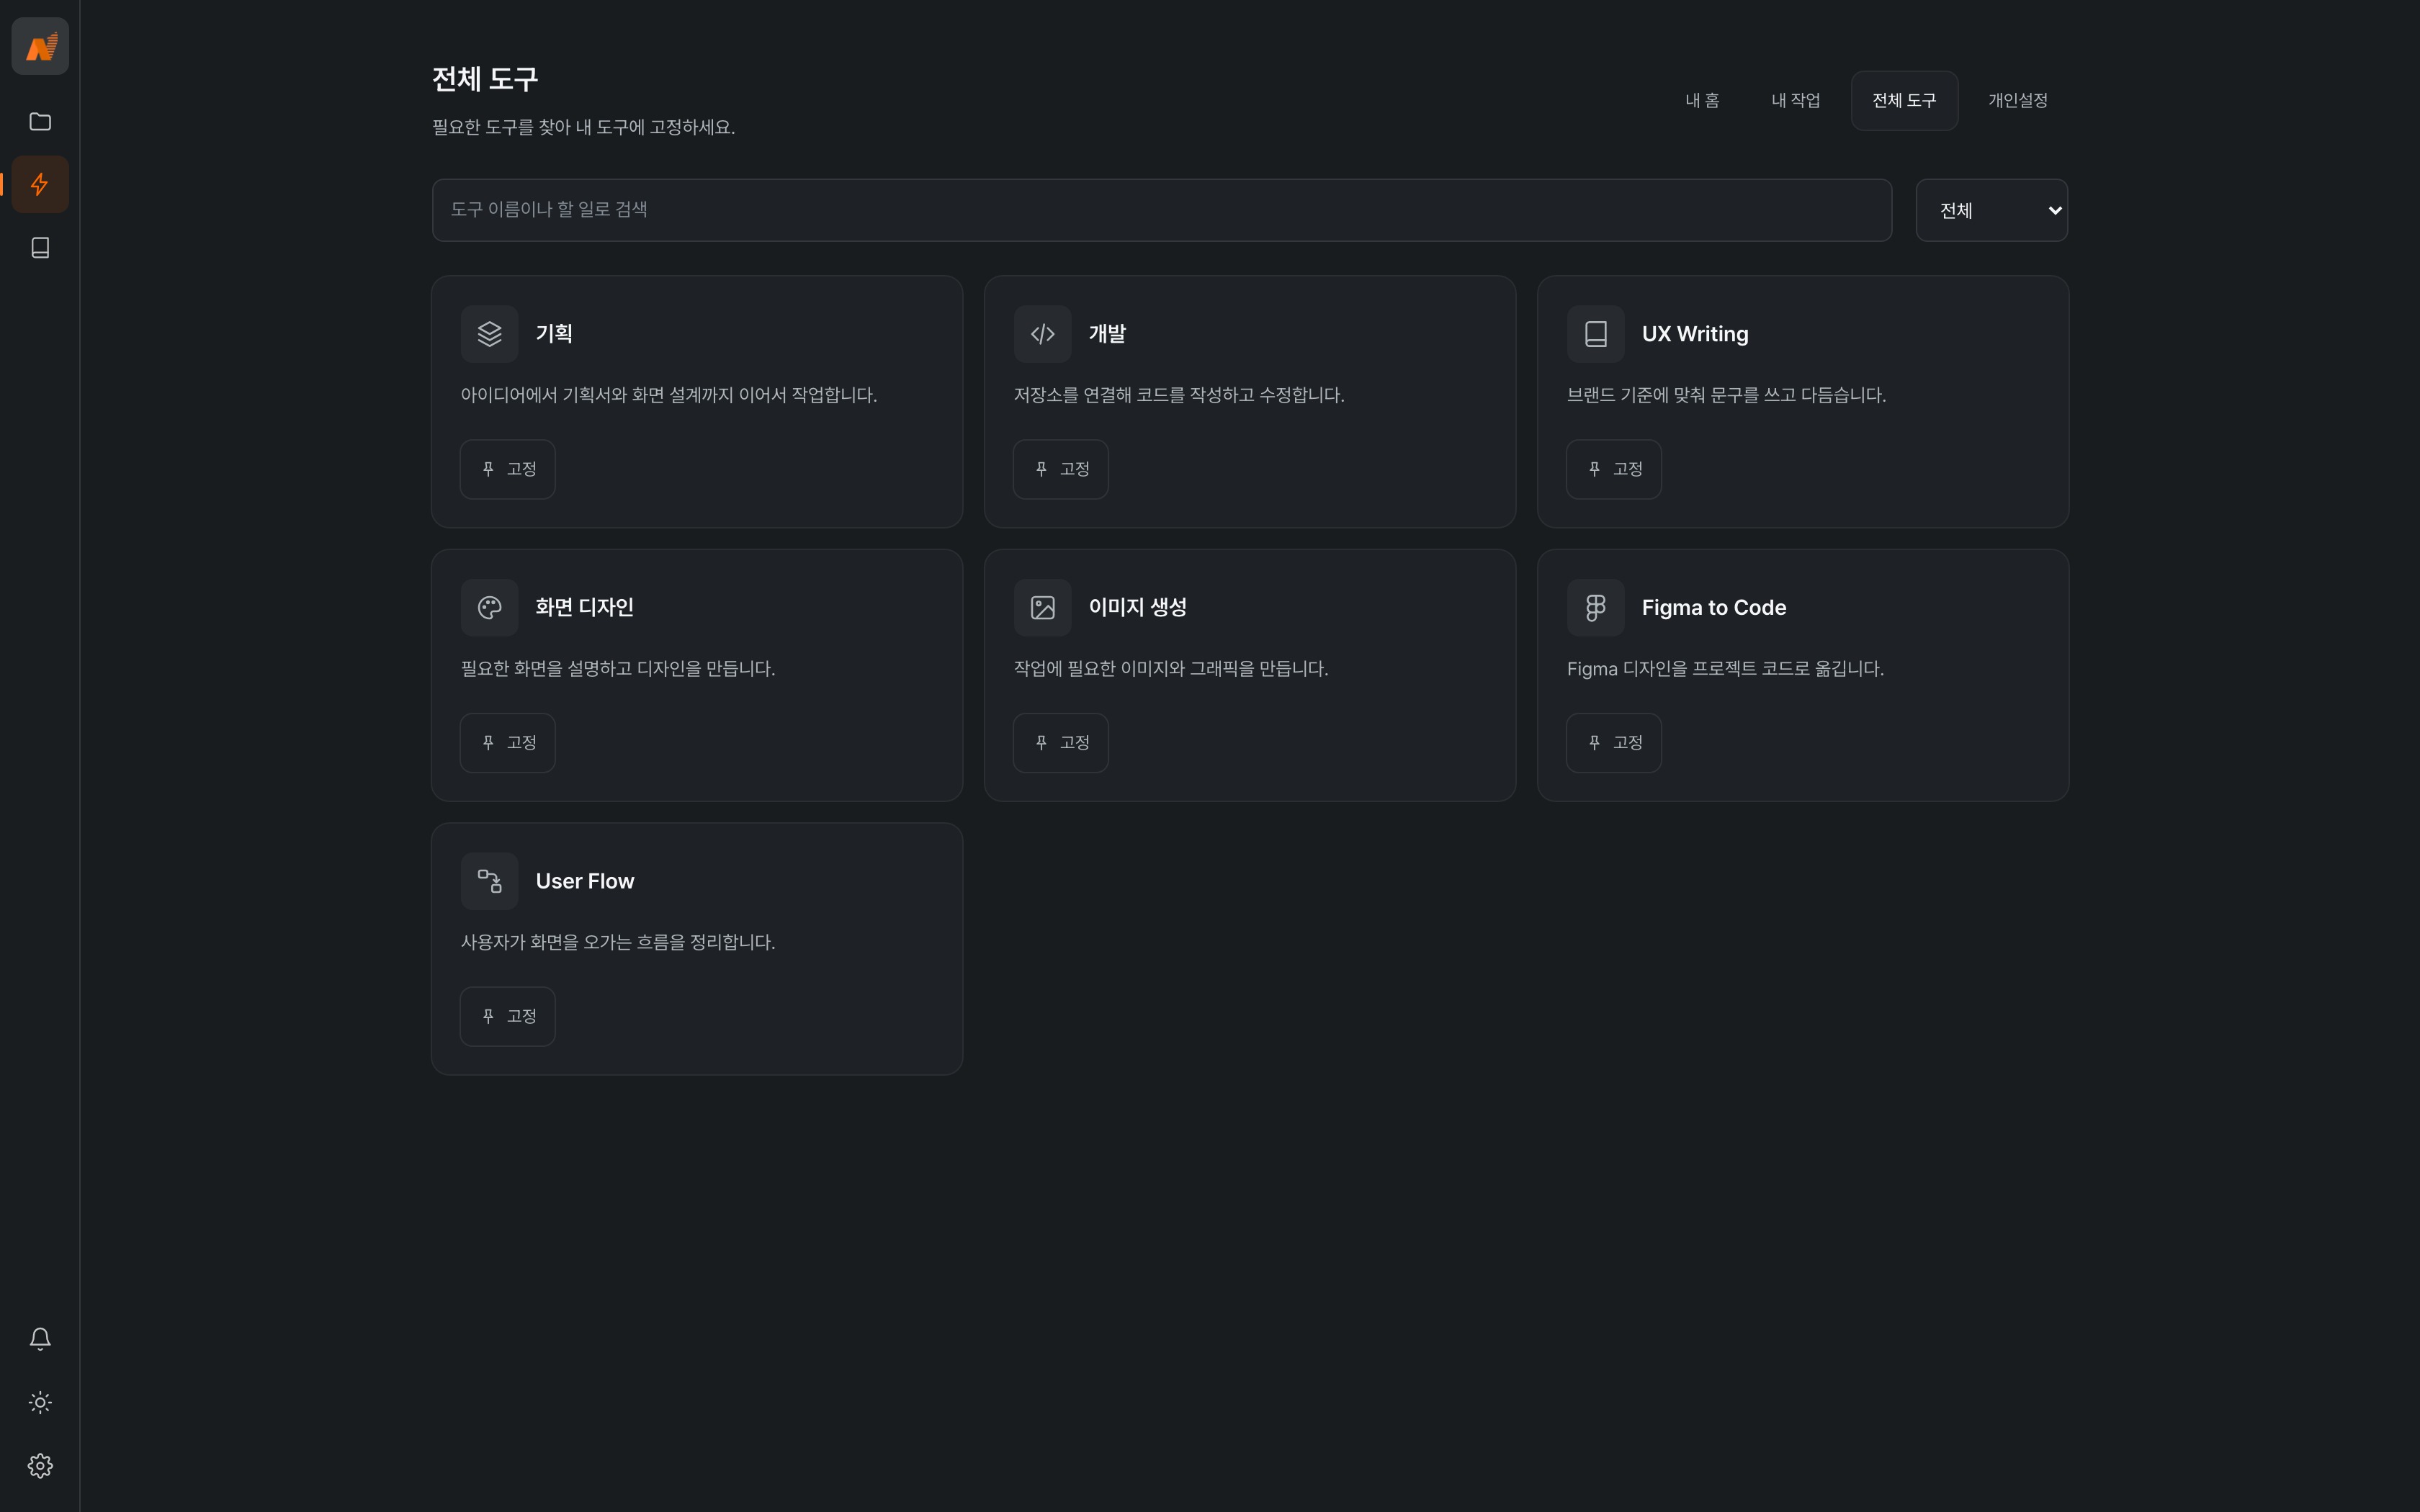Viewport: 2420px width, 1512px height.
Task: Pin the User Flow tool with 고정
Action: click(x=507, y=1016)
